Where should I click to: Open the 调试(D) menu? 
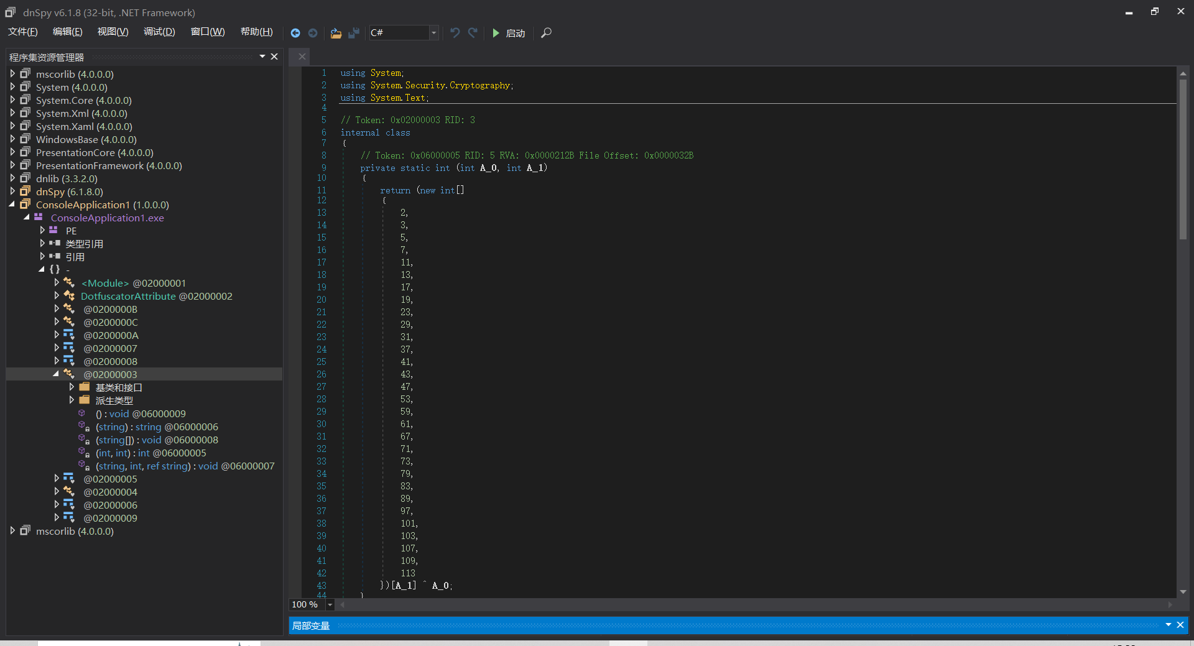[x=159, y=32]
